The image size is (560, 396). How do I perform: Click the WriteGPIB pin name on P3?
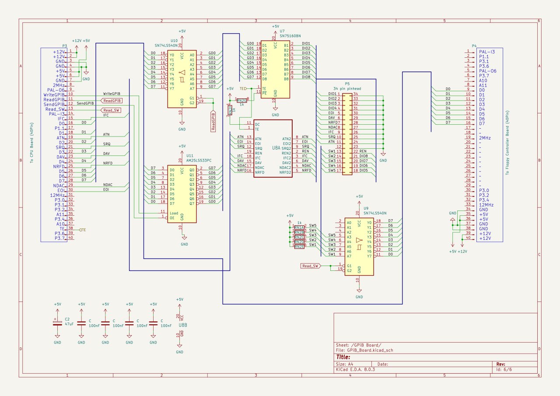54,95
